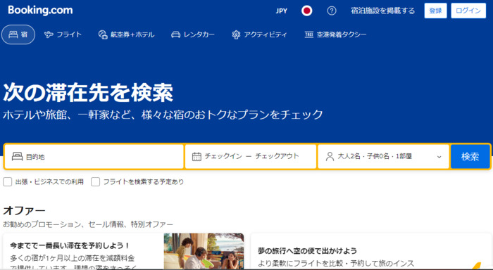Go to the レンタカー tab
Screen dimensions: 493x270
point(193,34)
